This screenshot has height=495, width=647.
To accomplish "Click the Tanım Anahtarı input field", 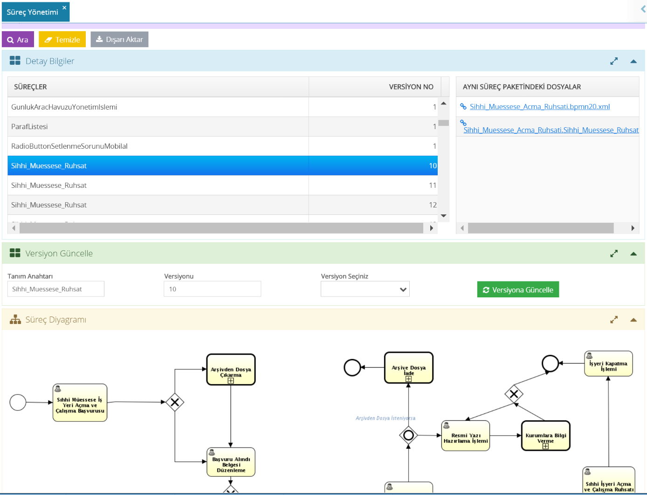I will [x=56, y=289].
